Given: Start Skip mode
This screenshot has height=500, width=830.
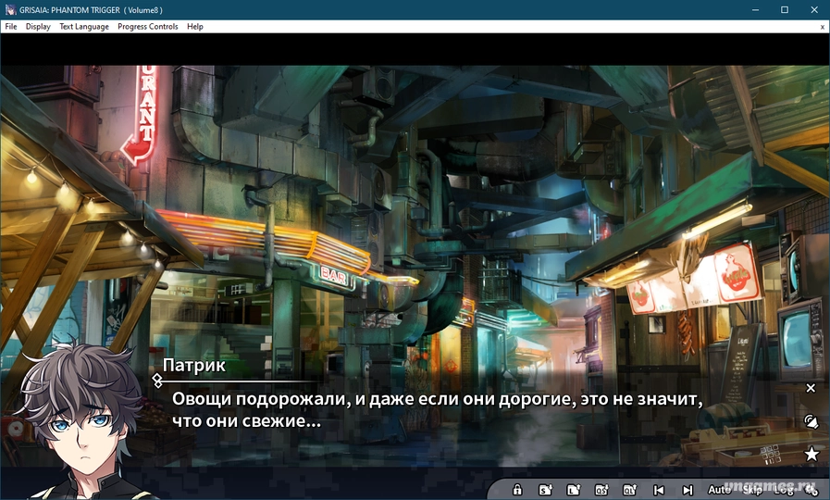Looking at the screenshot, I should [751, 490].
